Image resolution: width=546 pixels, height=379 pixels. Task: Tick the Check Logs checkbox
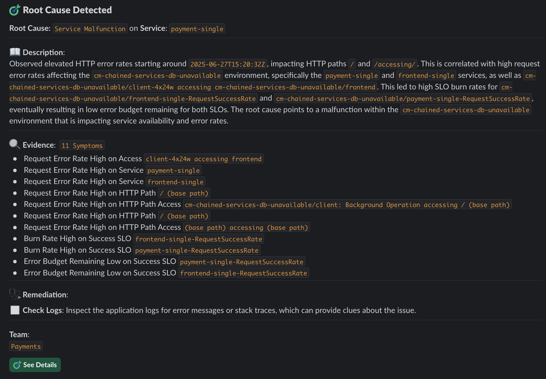pyautogui.click(x=15, y=310)
